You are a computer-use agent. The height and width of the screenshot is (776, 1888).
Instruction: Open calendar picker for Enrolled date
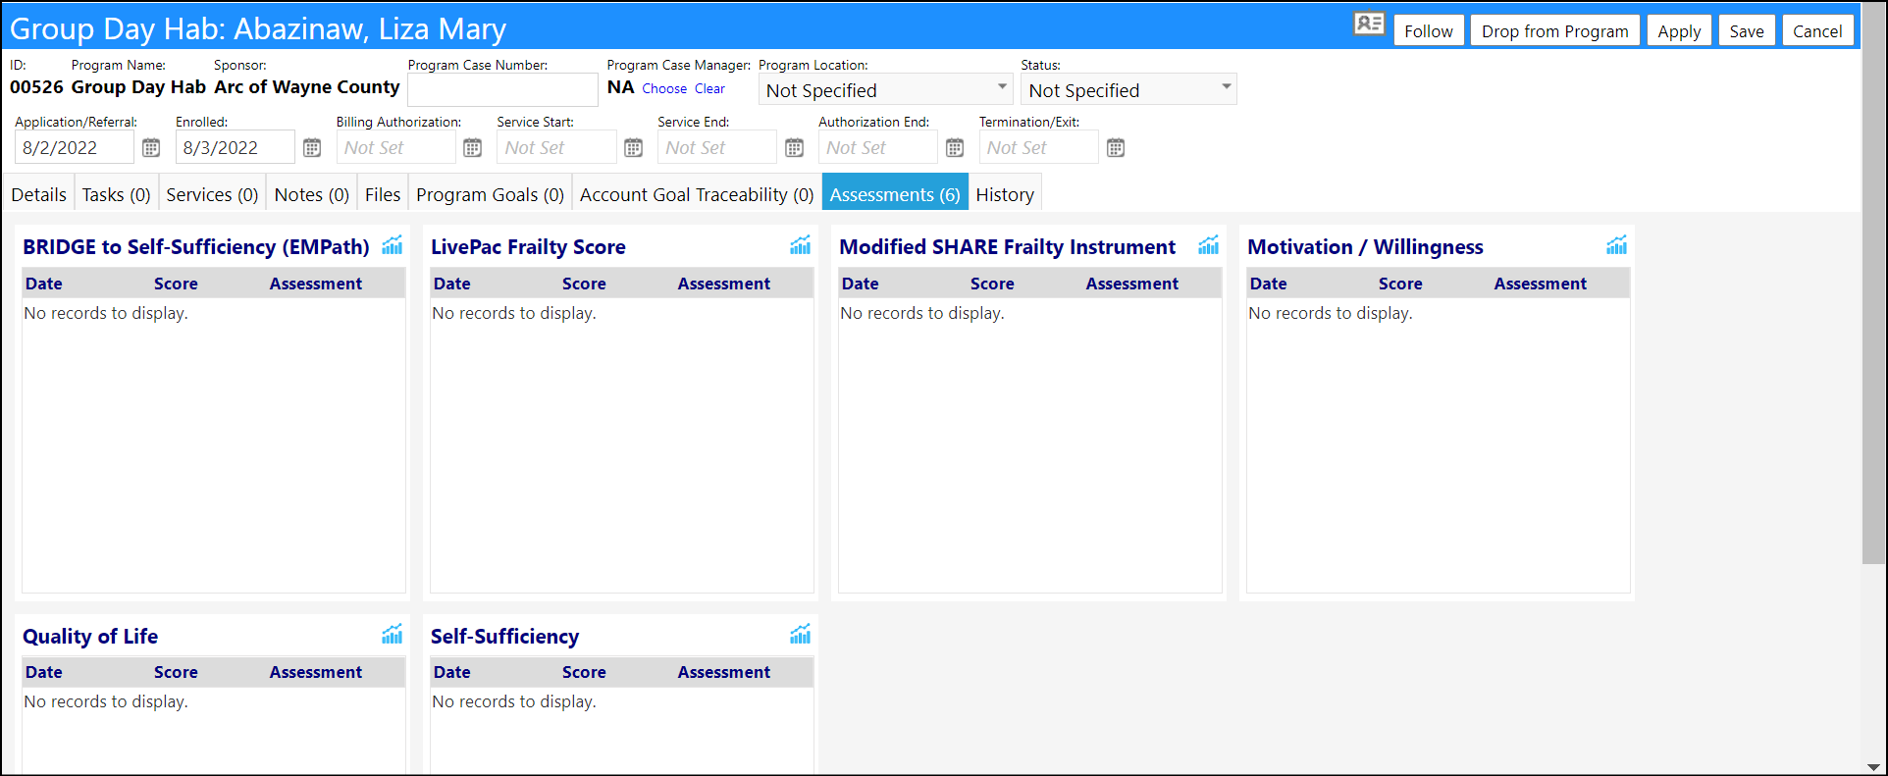[x=312, y=148]
